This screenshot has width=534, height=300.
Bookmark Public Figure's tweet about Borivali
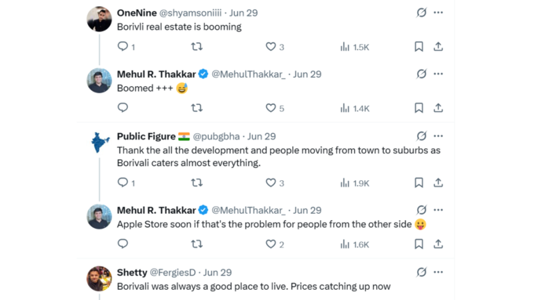pyautogui.click(x=419, y=183)
